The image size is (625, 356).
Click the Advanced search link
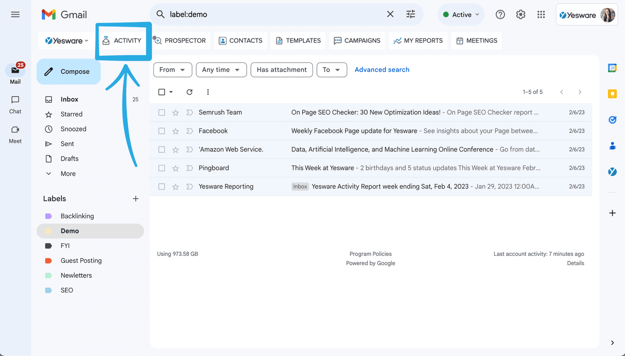[x=382, y=69]
